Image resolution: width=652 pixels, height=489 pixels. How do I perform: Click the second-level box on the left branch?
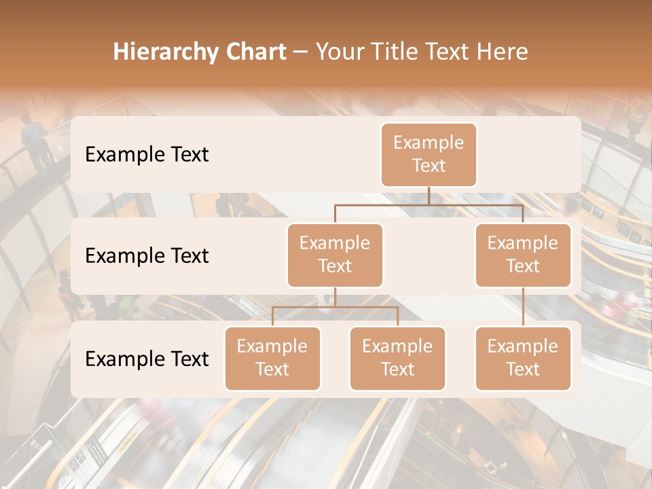pos(335,255)
